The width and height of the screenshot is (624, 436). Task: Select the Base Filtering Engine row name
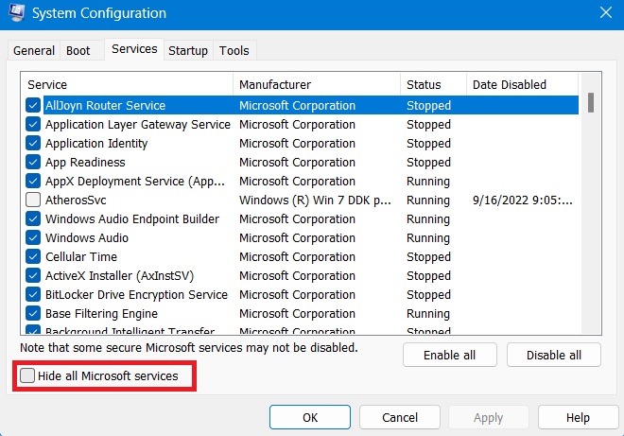101,314
